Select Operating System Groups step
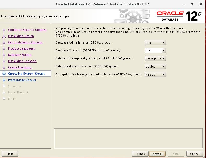Image resolution: width=206 pixels, height=158 pixels. coord(26,74)
